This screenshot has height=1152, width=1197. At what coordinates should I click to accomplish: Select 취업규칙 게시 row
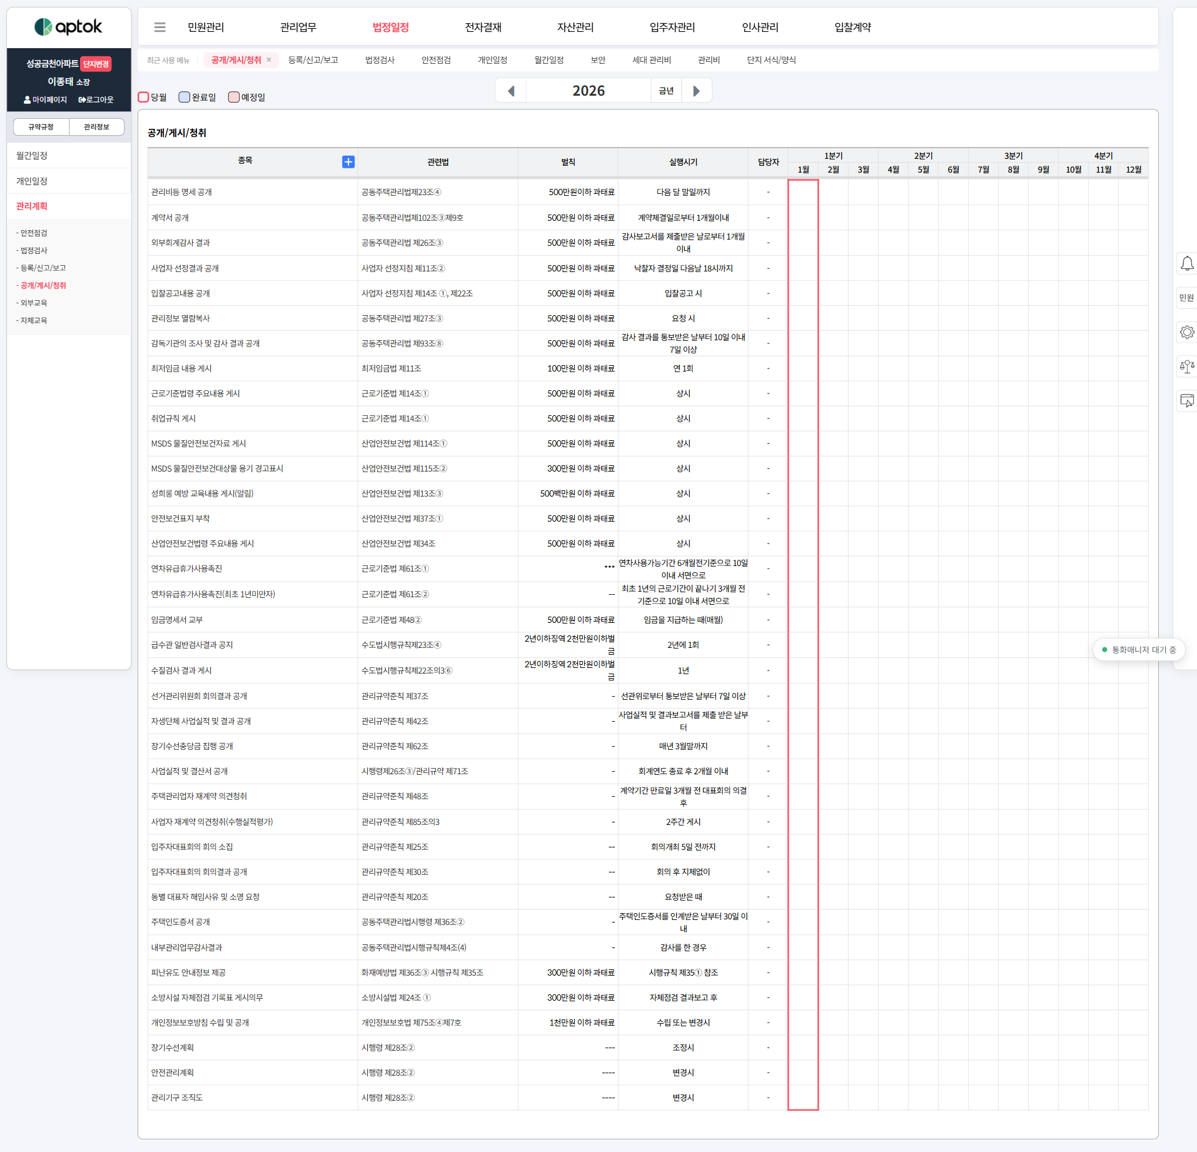coord(648,419)
